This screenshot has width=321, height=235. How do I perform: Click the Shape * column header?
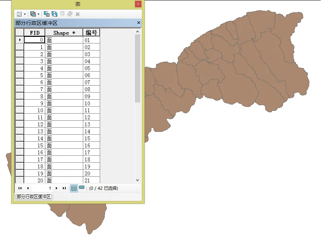64,33
